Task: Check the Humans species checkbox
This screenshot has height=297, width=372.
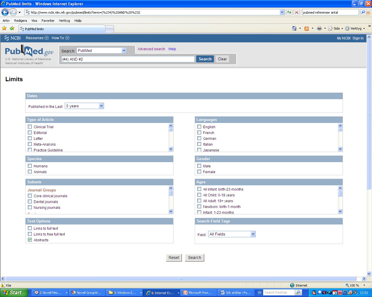Action: pos(30,166)
